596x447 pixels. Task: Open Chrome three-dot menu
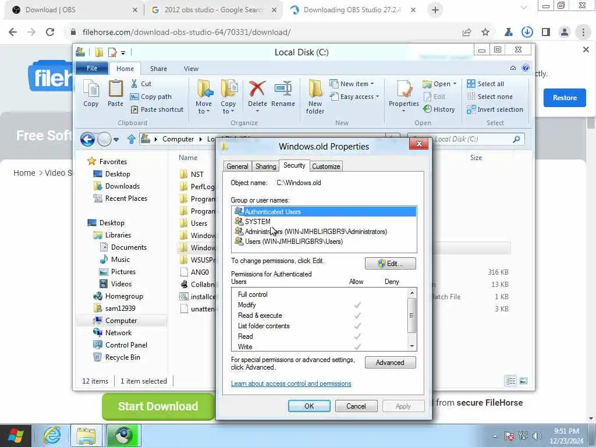click(583, 33)
